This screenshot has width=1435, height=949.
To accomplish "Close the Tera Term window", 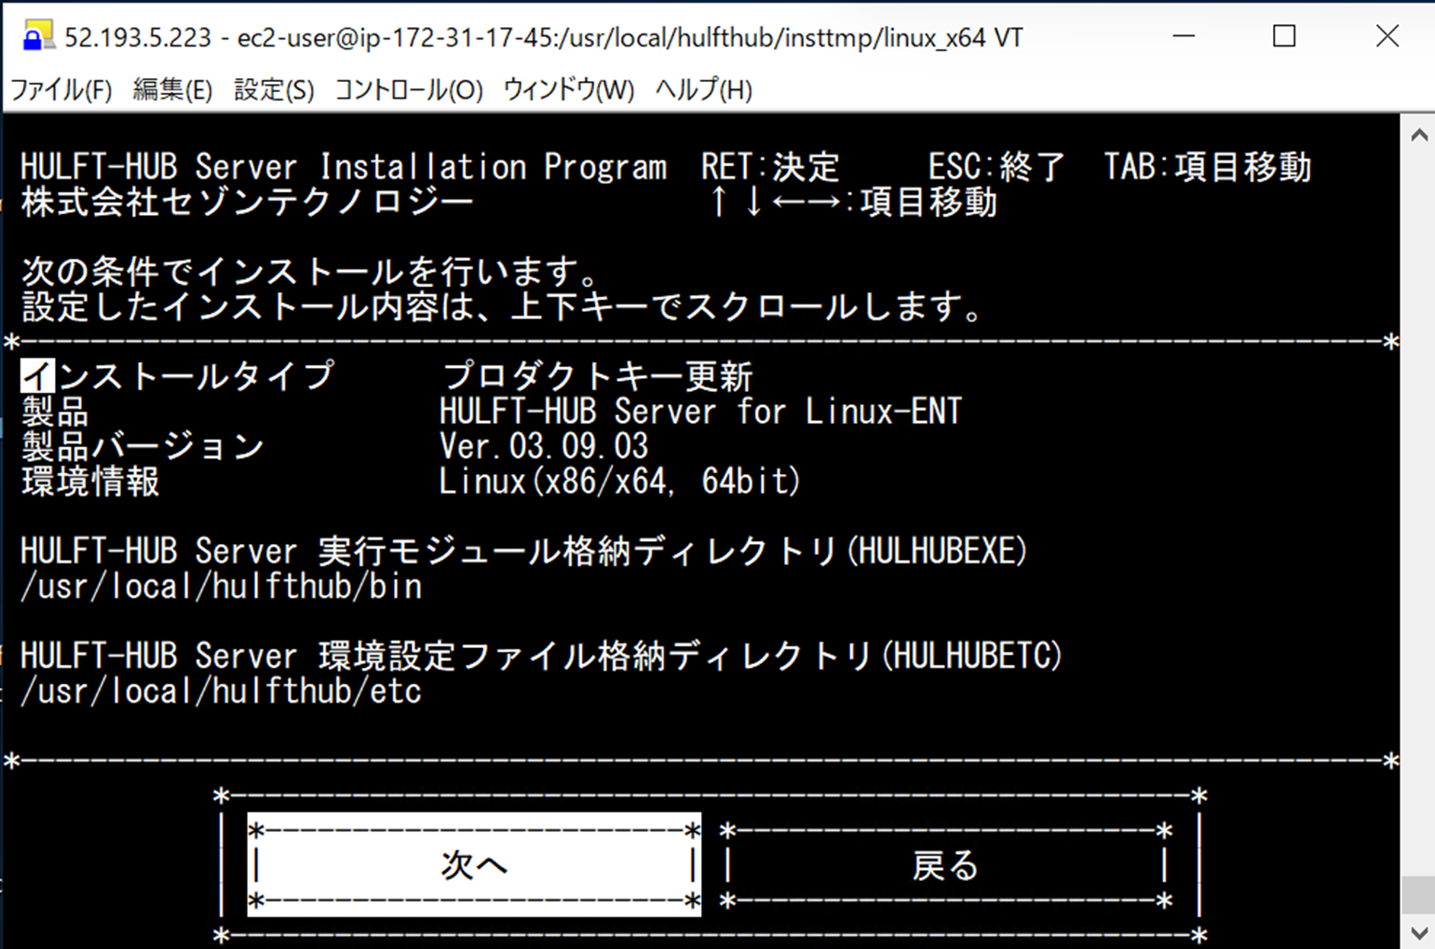I will 1387,36.
